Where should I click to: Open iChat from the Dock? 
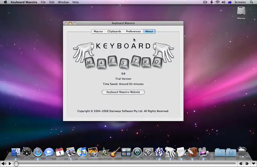coord(49,152)
